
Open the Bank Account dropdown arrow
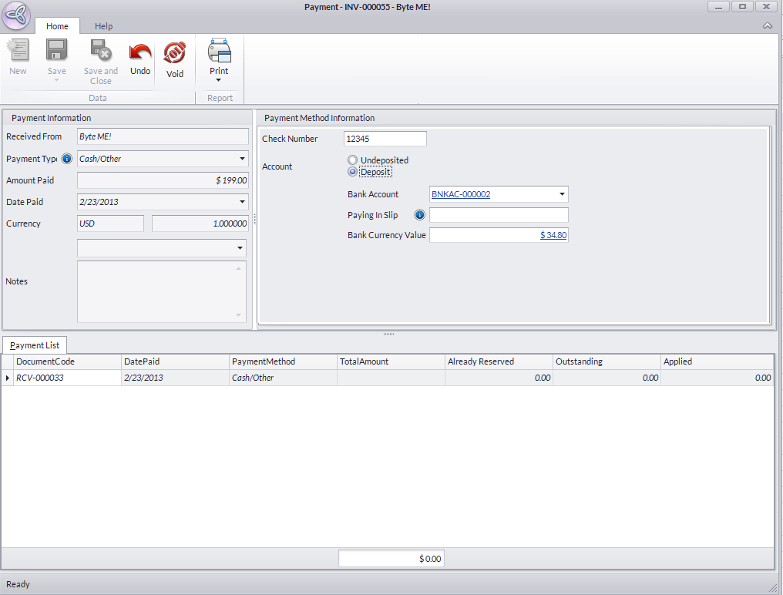[562, 194]
